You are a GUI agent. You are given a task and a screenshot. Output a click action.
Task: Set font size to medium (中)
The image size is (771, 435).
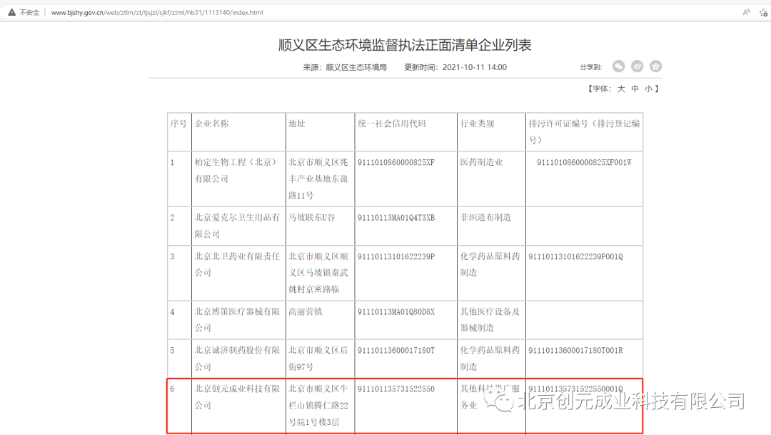pos(635,89)
